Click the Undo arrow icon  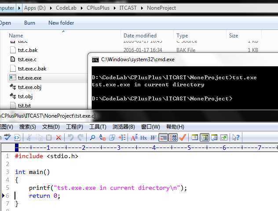[x=71, y=137]
